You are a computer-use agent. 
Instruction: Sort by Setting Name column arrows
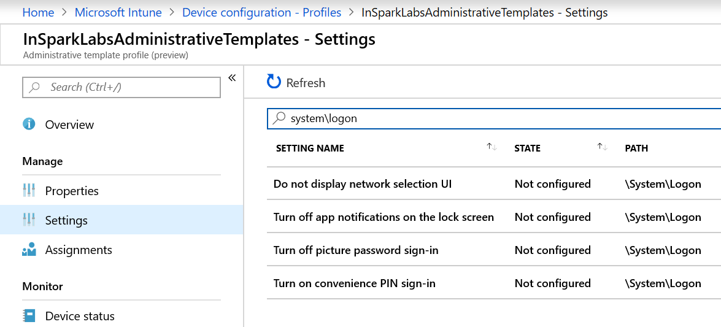pyautogui.click(x=492, y=147)
